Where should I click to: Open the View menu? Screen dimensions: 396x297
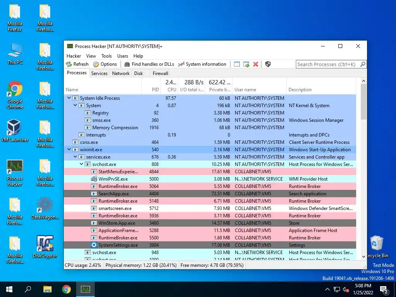click(x=91, y=56)
